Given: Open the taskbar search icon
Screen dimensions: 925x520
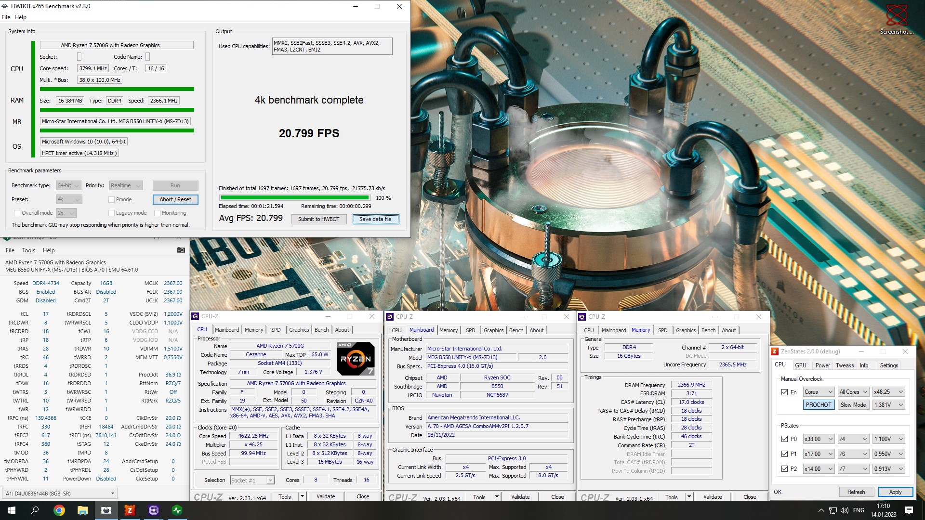Looking at the screenshot, I should [x=35, y=510].
